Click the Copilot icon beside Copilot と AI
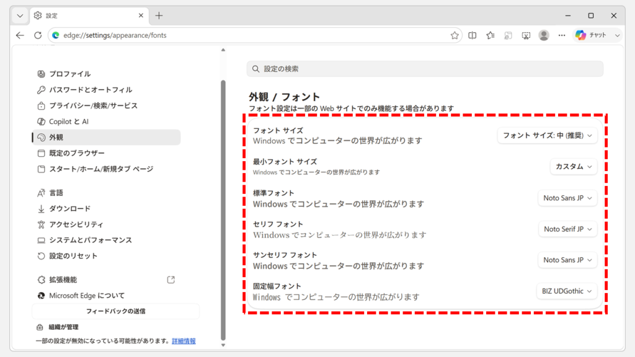635x357 pixels. 41,121
